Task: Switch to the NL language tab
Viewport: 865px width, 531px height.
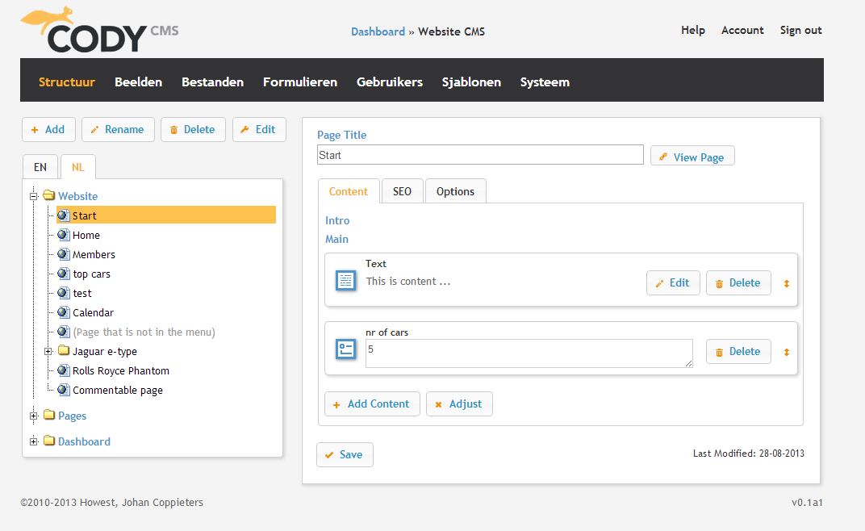Action: point(77,167)
